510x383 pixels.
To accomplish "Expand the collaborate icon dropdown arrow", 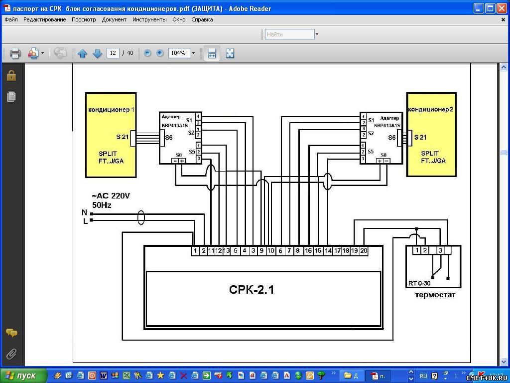I will click(x=42, y=53).
